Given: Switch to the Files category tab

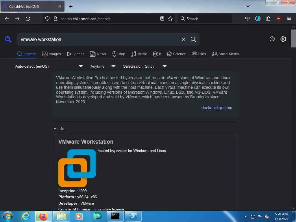Looking at the screenshot, I should pyautogui.click(x=199, y=54).
